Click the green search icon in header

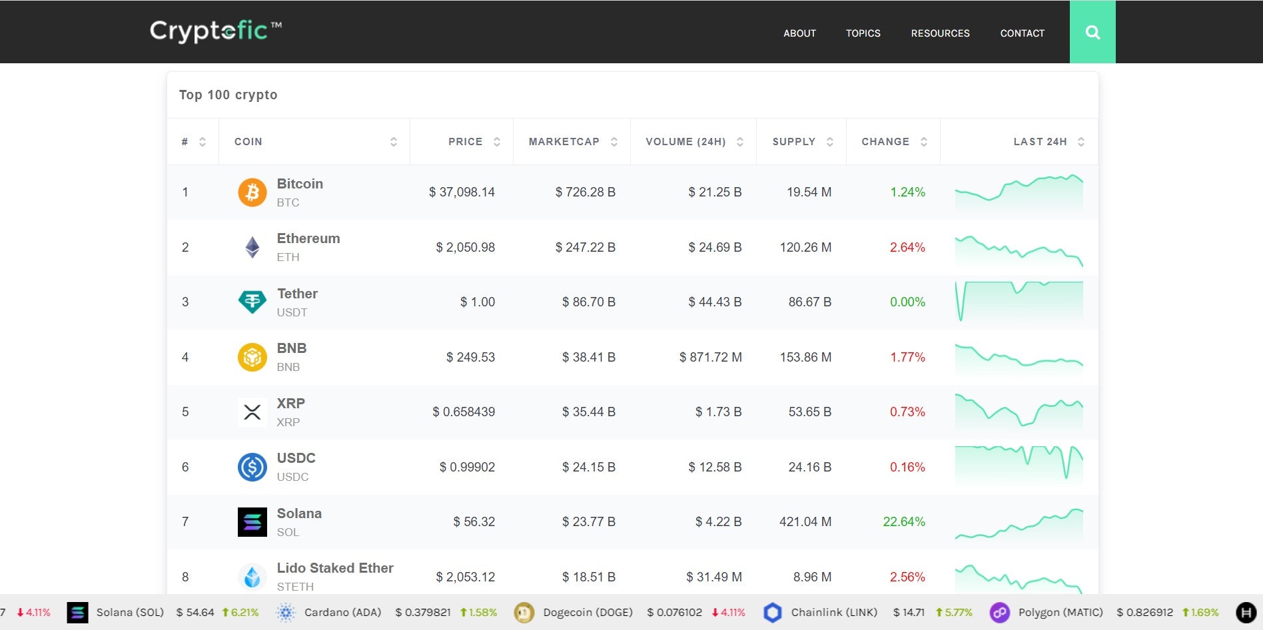pos(1092,31)
